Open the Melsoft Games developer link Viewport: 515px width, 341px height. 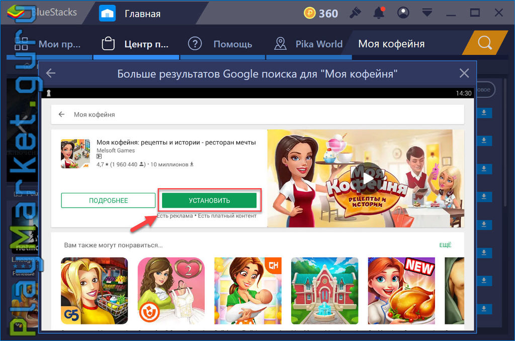[x=116, y=151]
